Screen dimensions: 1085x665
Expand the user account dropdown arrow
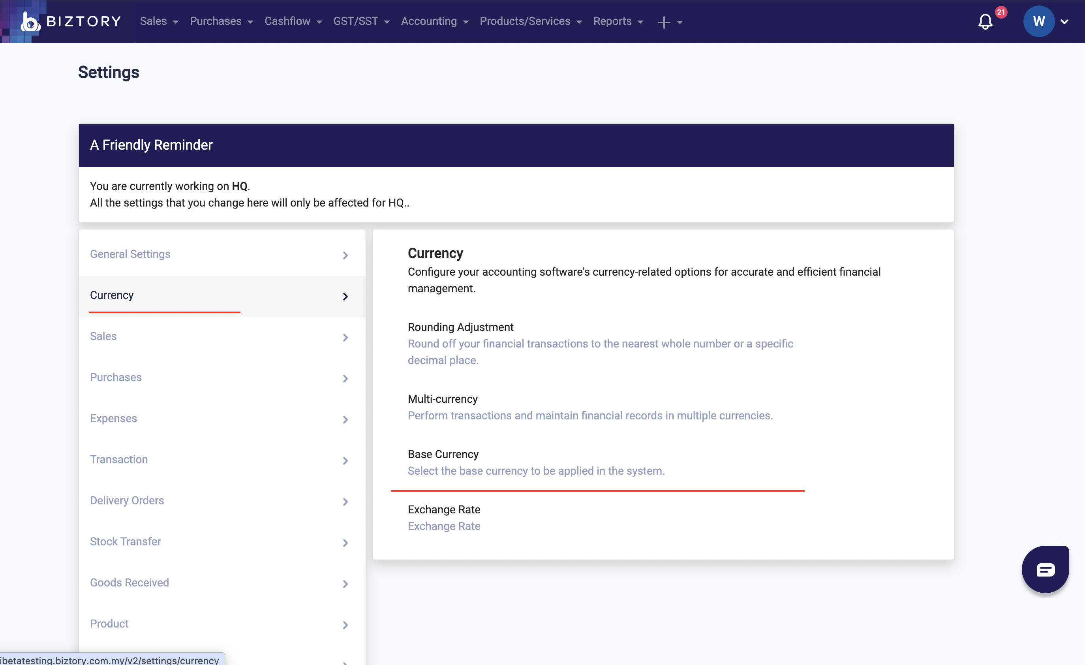point(1064,22)
